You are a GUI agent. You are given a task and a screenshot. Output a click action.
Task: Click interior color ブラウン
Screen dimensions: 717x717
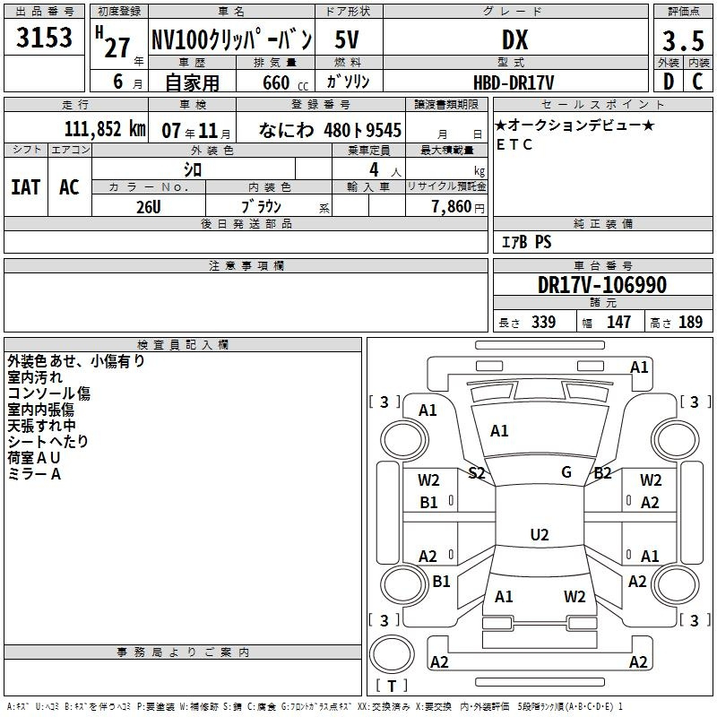pyautogui.click(x=261, y=207)
